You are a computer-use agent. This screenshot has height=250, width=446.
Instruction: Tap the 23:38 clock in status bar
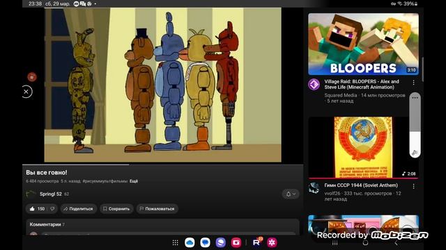coord(35,3)
